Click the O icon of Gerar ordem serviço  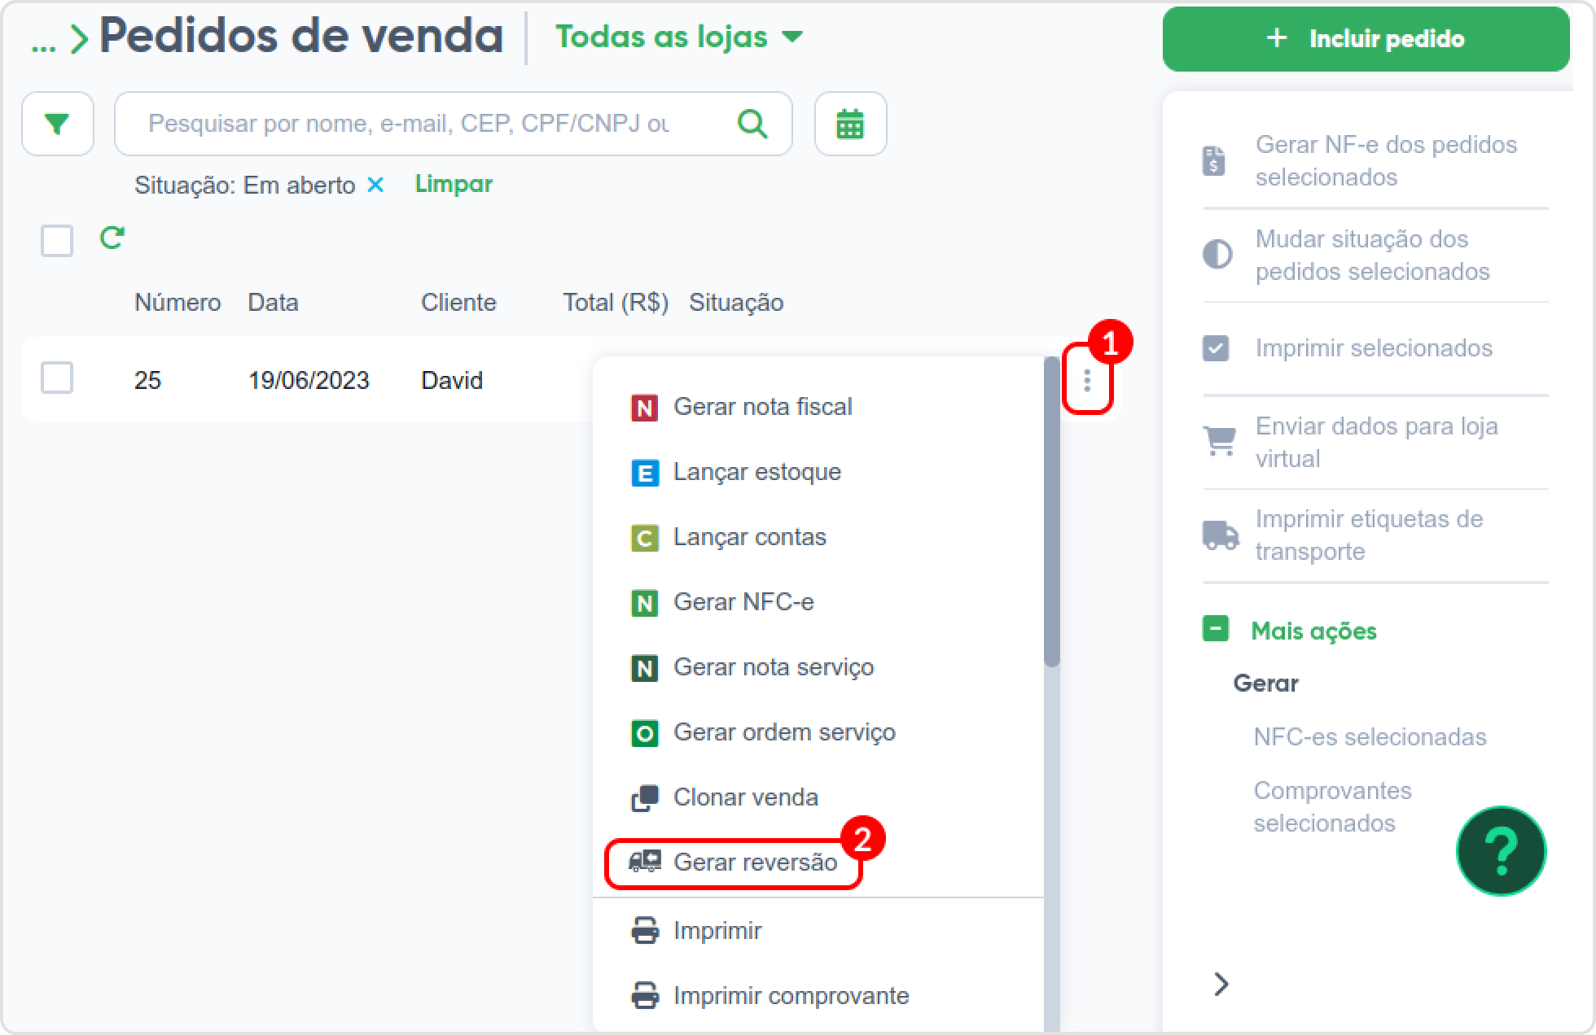645,733
